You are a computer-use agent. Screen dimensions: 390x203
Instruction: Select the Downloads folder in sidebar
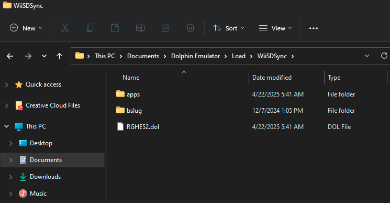(45, 177)
